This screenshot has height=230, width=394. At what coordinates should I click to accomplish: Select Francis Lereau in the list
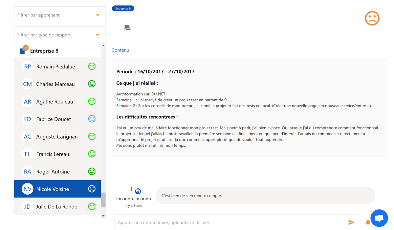(x=57, y=154)
